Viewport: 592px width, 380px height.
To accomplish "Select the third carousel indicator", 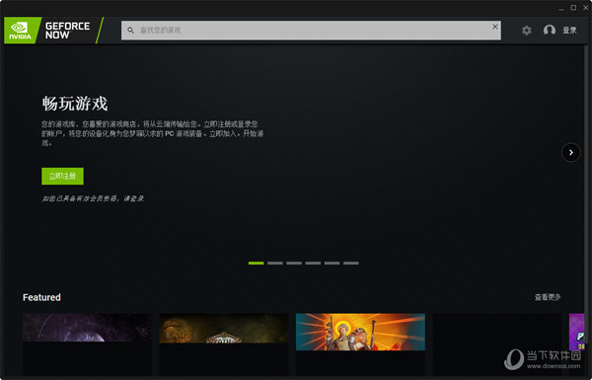I will pyautogui.click(x=294, y=263).
